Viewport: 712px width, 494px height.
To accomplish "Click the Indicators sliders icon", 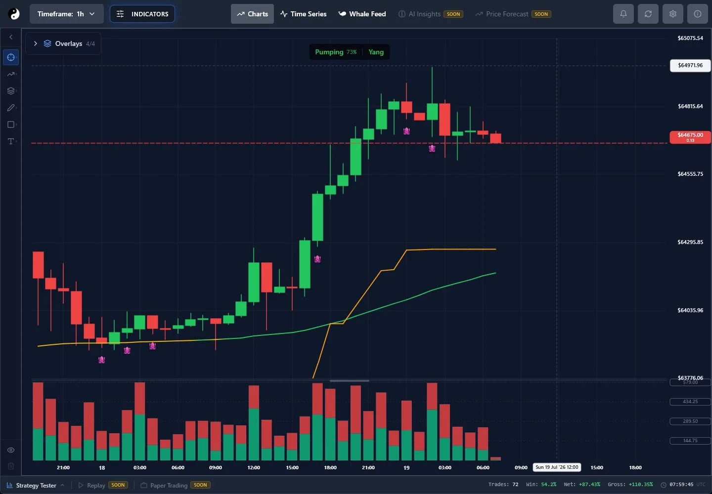I will tap(120, 14).
